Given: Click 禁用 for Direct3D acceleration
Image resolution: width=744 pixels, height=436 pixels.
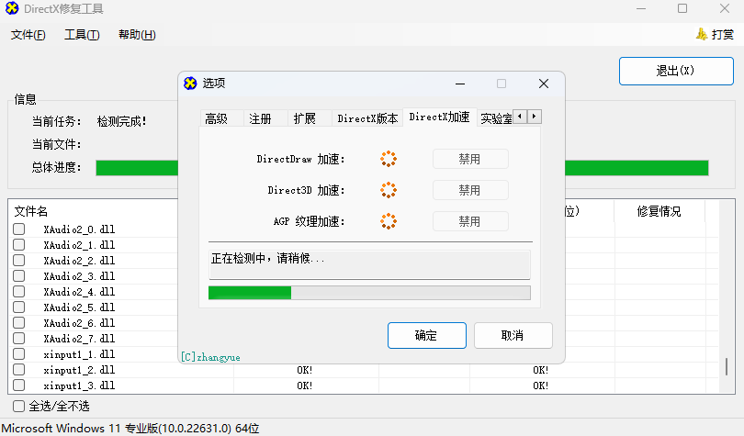Looking at the screenshot, I should point(470,190).
